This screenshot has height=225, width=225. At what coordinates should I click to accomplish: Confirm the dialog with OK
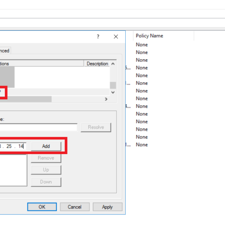coord(42,207)
